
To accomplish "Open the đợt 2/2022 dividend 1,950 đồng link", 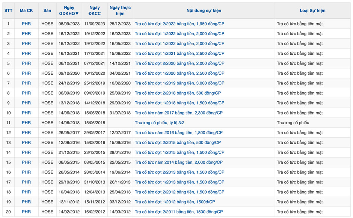I will (x=180, y=24).
